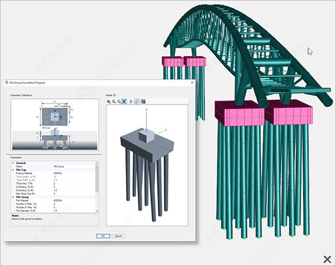The image size is (336, 266).
Task: Click the X icon at bottom-right of image
Action: point(327,259)
